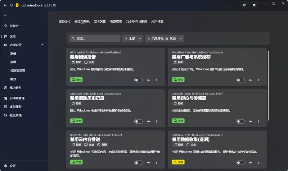Open the 风险等级 & 状态 dropdown

tap(165, 39)
